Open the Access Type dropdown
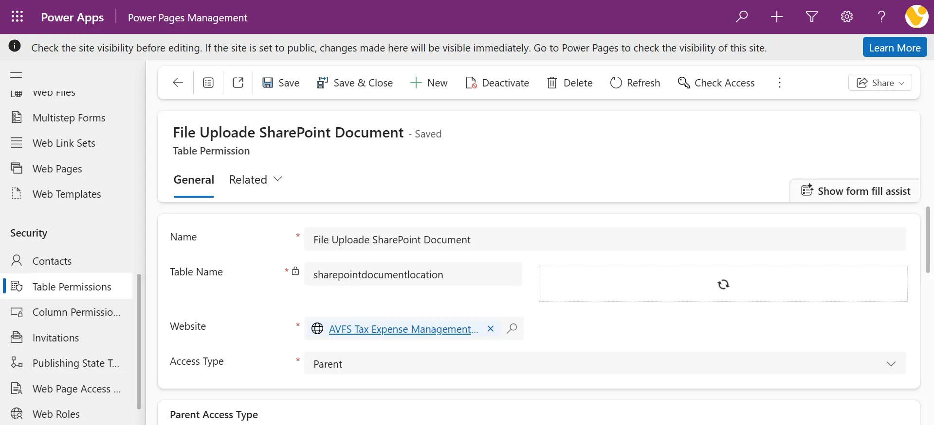 click(x=605, y=363)
